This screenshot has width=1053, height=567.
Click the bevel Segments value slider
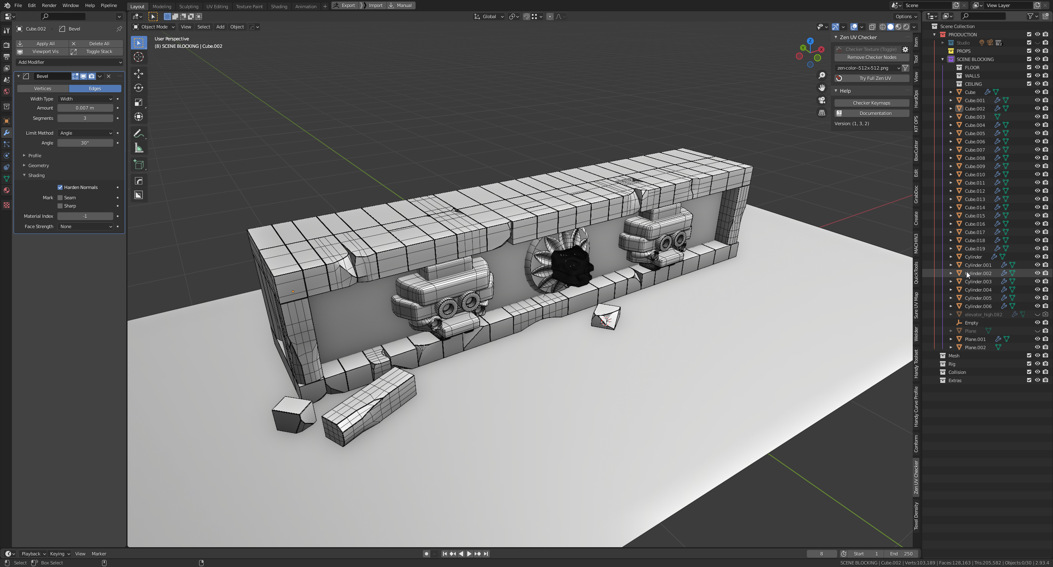point(85,118)
